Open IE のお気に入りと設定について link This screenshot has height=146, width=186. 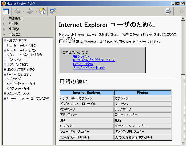pyautogui.click(x=94, y=60)
